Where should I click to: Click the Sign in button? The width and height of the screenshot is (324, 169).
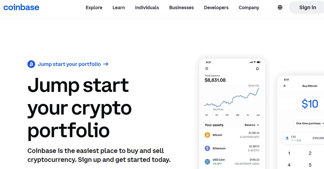307,7
